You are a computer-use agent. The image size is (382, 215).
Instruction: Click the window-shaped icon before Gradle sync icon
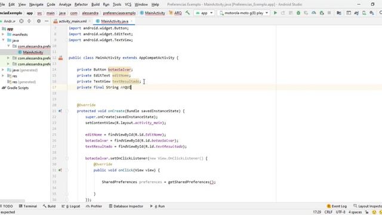[349, 13]
